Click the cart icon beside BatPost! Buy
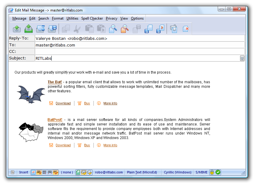Image resolution: width=254 pixels, height=184 pixels. tap(79, 145)
